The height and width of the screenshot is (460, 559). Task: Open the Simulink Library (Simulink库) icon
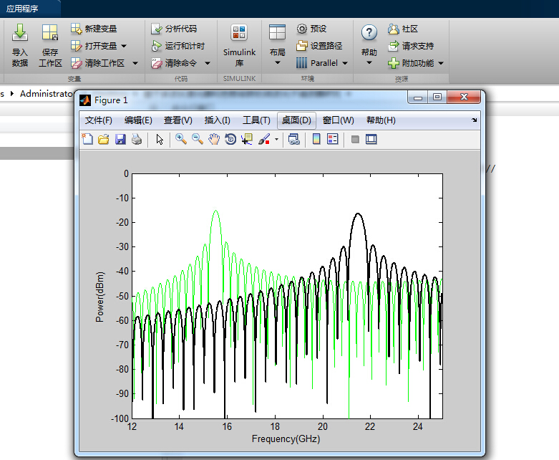pos(239,32)
